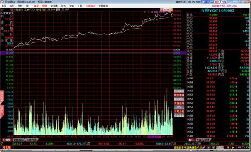Click the index value 10019.92 in the status bar
Screen dimensions: 251x152
[103, 144]
